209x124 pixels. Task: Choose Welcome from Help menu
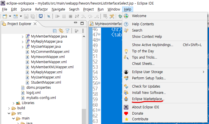(165, 16)
